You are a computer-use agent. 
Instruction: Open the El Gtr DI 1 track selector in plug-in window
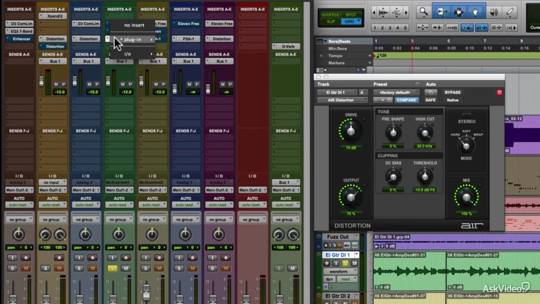pos(337,92)
